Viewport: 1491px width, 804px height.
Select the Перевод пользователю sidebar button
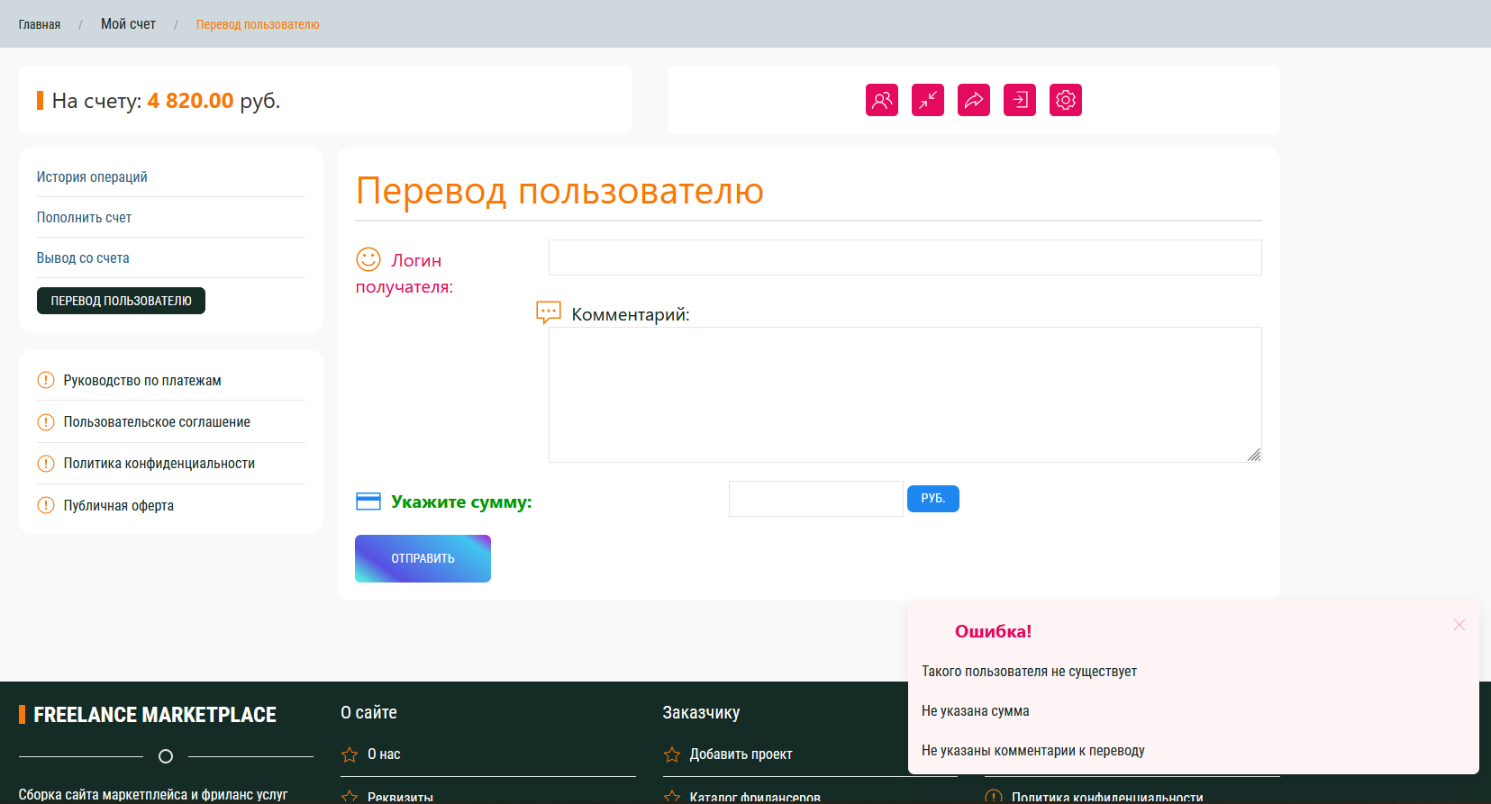pos(121,301)
